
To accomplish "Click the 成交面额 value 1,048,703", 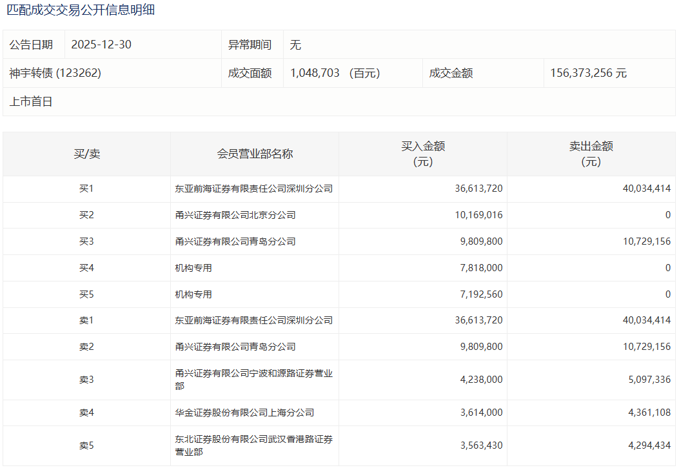I will pyautogui.click(x=315, y=73).
